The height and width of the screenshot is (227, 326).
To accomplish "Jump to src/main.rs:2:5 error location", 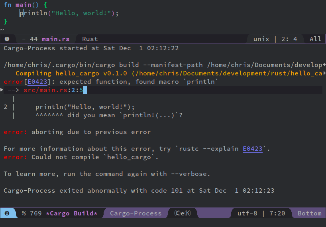I will pos(53,90).
